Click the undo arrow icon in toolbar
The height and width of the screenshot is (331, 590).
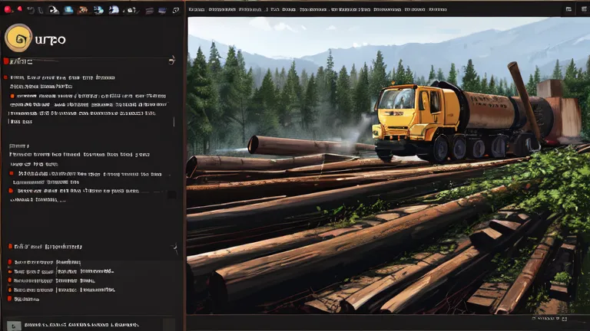point(31,10)
